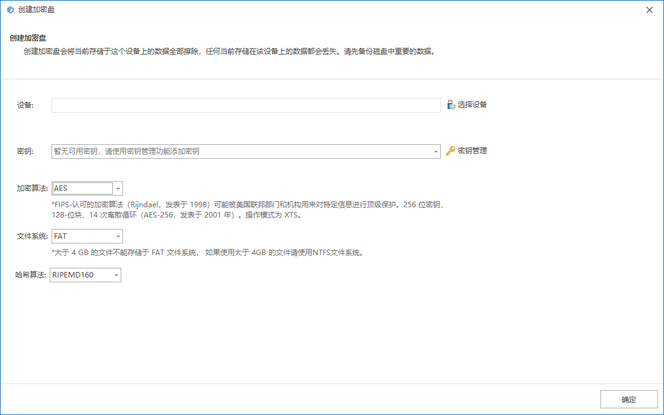
Task: Open 密钥管理 via its text label
Action: 472,151
